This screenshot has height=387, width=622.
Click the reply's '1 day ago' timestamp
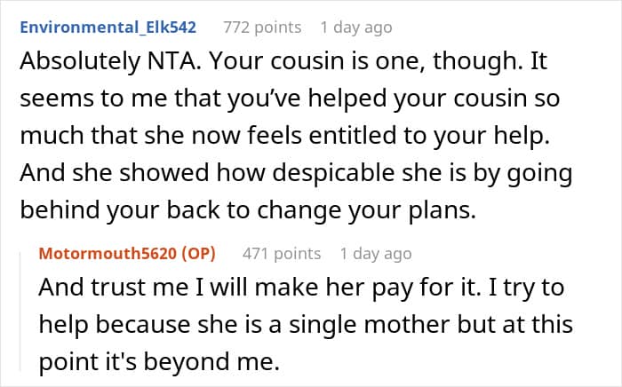coord(376,253)
